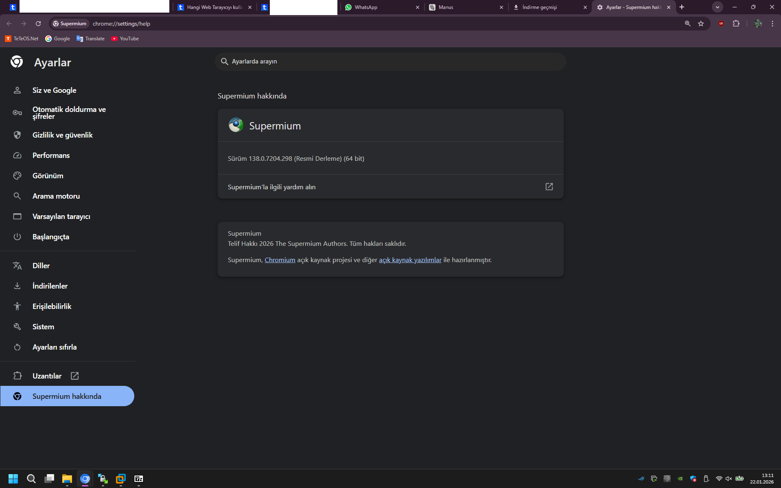The image size is (781, 488).
Task: Open the uBlock Origin extension
Action: (x=721, y=24)
